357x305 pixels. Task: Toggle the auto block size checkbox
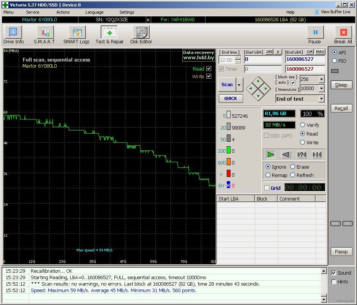point(293,82)
